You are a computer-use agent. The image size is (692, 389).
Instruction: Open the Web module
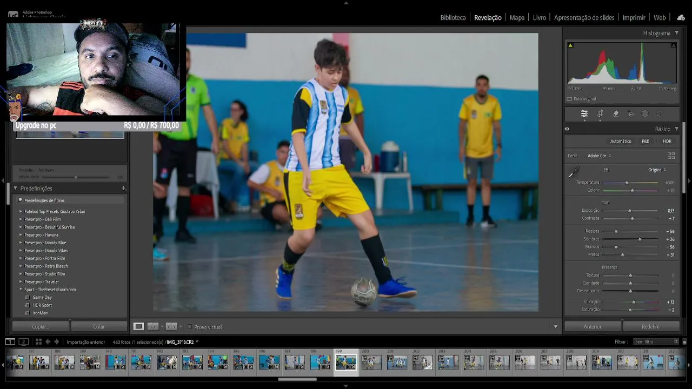tap(660, 18)
